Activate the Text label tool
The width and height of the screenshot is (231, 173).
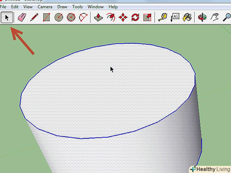pos(175,17)
